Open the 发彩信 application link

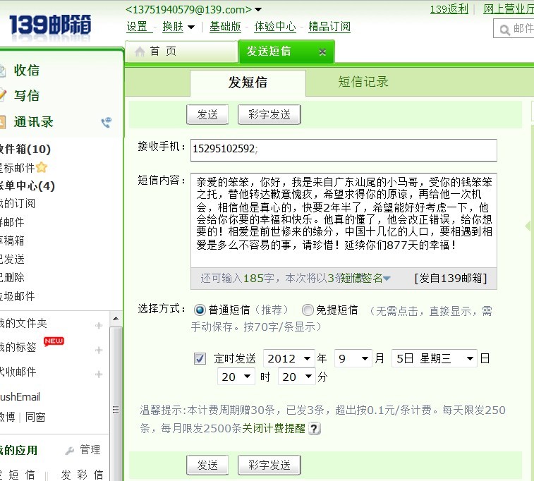pos(82,475)
